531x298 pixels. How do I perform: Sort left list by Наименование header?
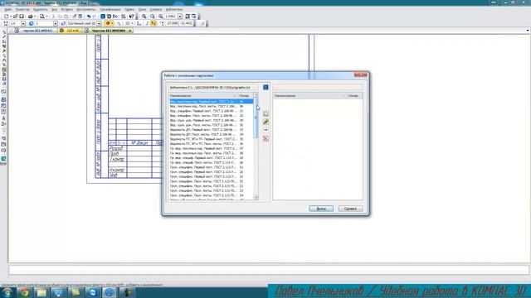coord(202,96)
